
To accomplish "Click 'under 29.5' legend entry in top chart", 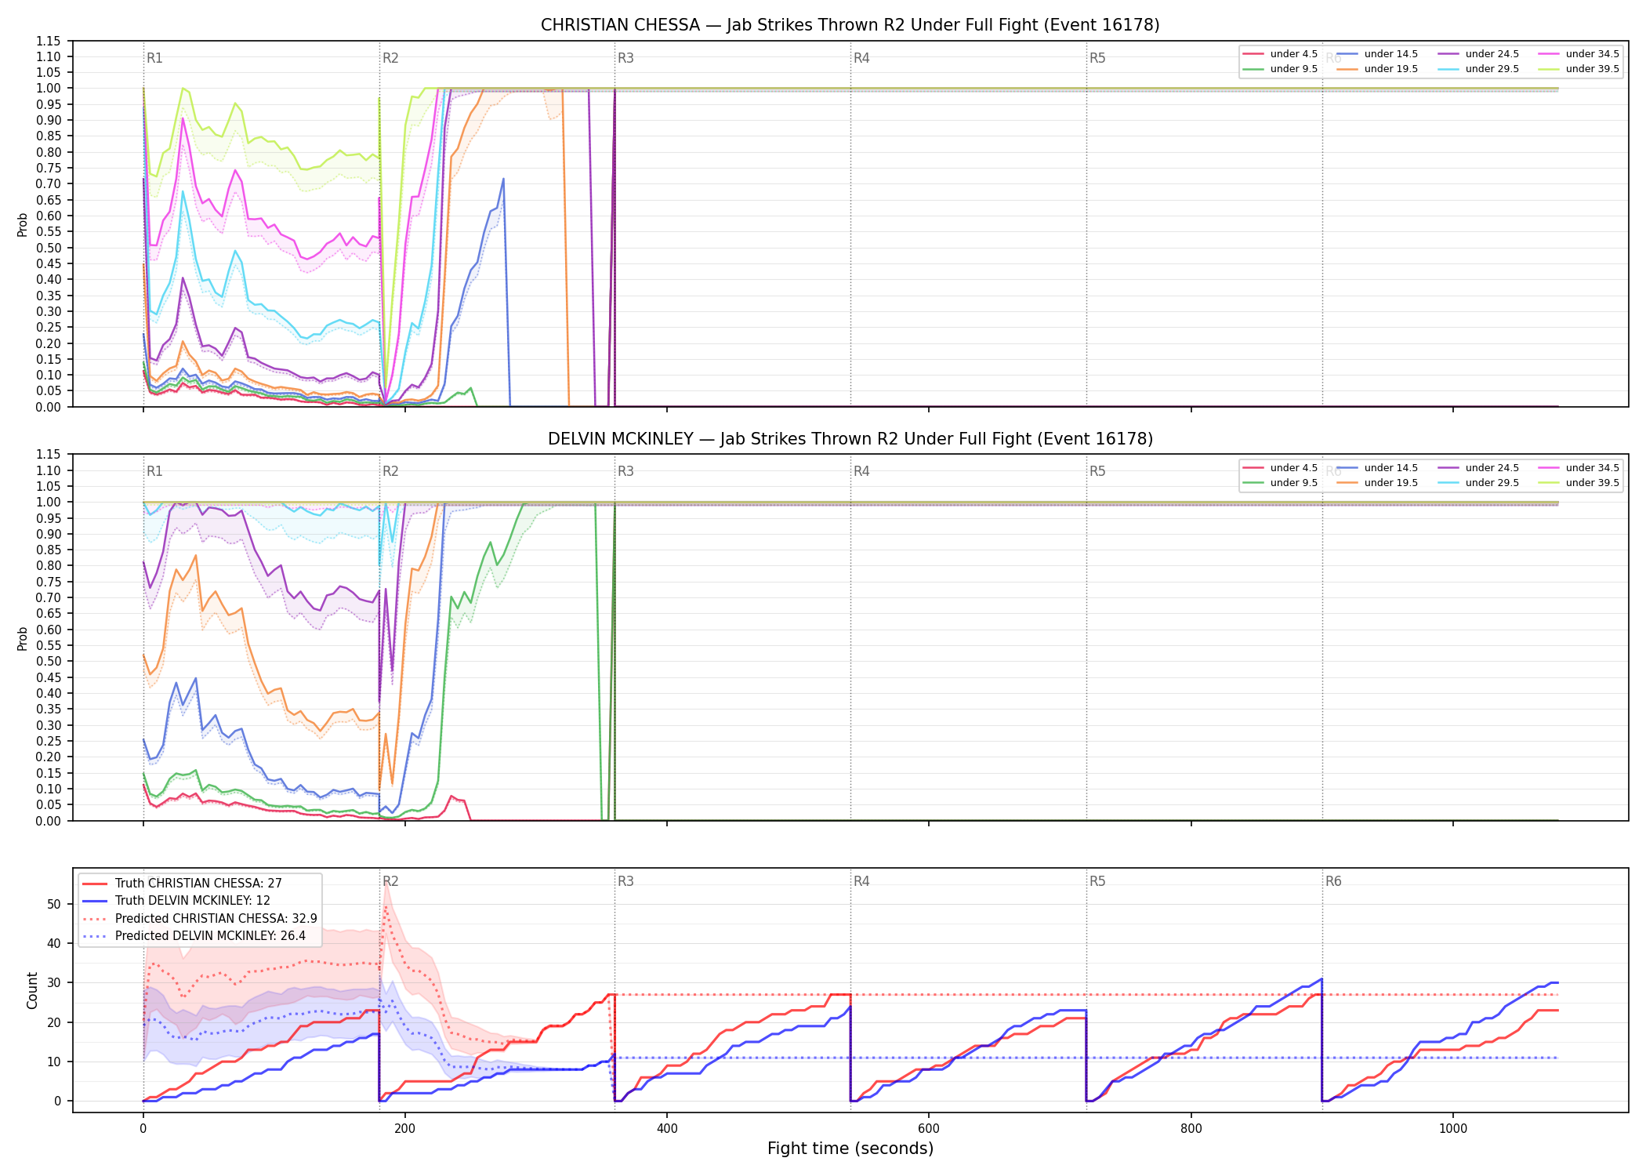I will click(x=1476, y=69).
